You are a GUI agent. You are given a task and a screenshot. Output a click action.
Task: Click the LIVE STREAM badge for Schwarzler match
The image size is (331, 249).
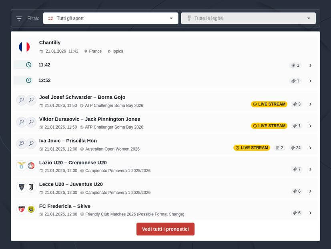269,104
